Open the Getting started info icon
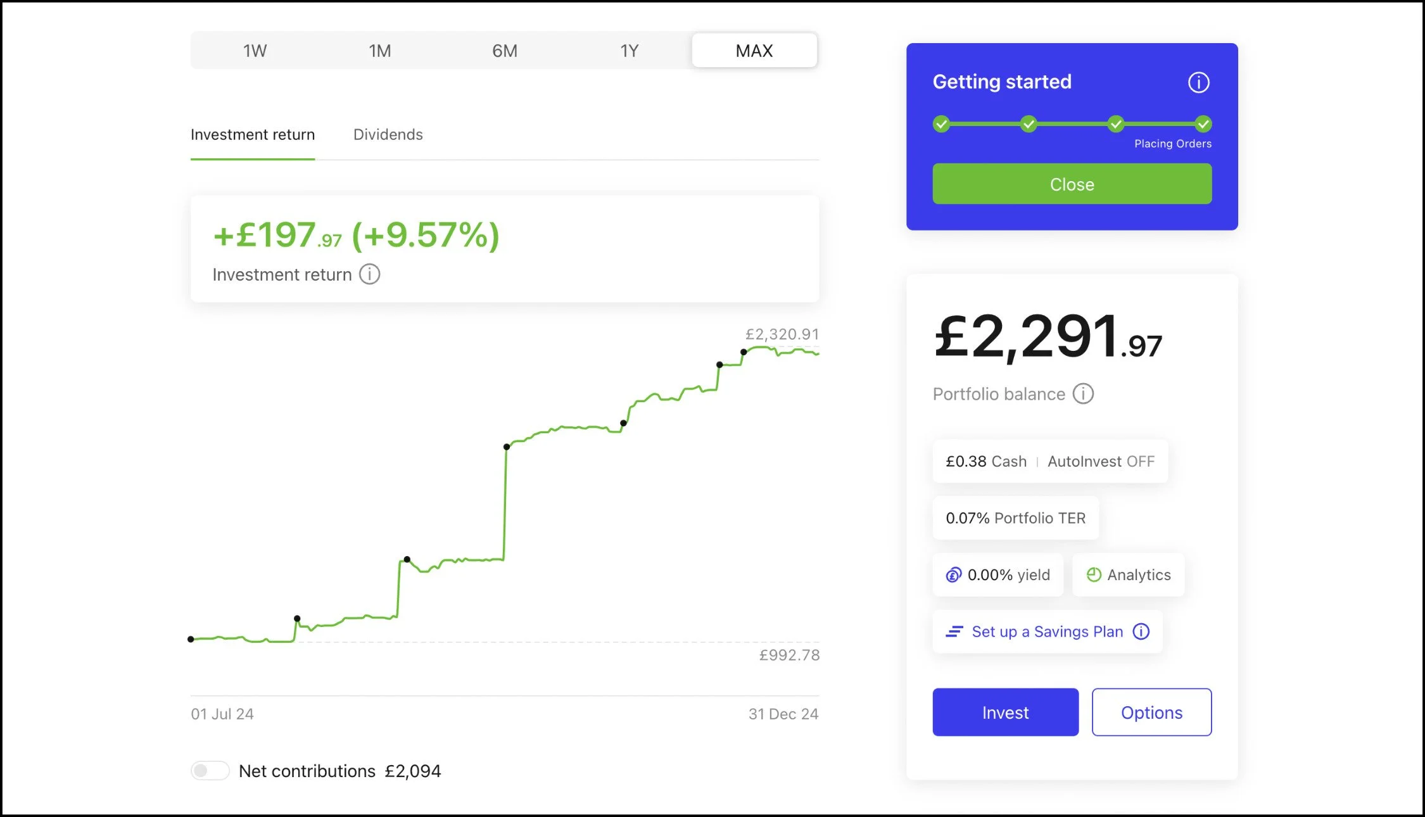This screenshot has width=1425, height=817. [1198, 82]
